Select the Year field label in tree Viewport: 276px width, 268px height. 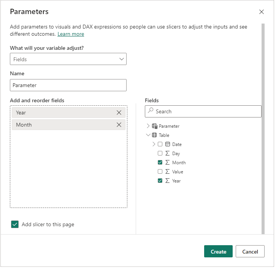pyautogui.click(x=177, y=182)
